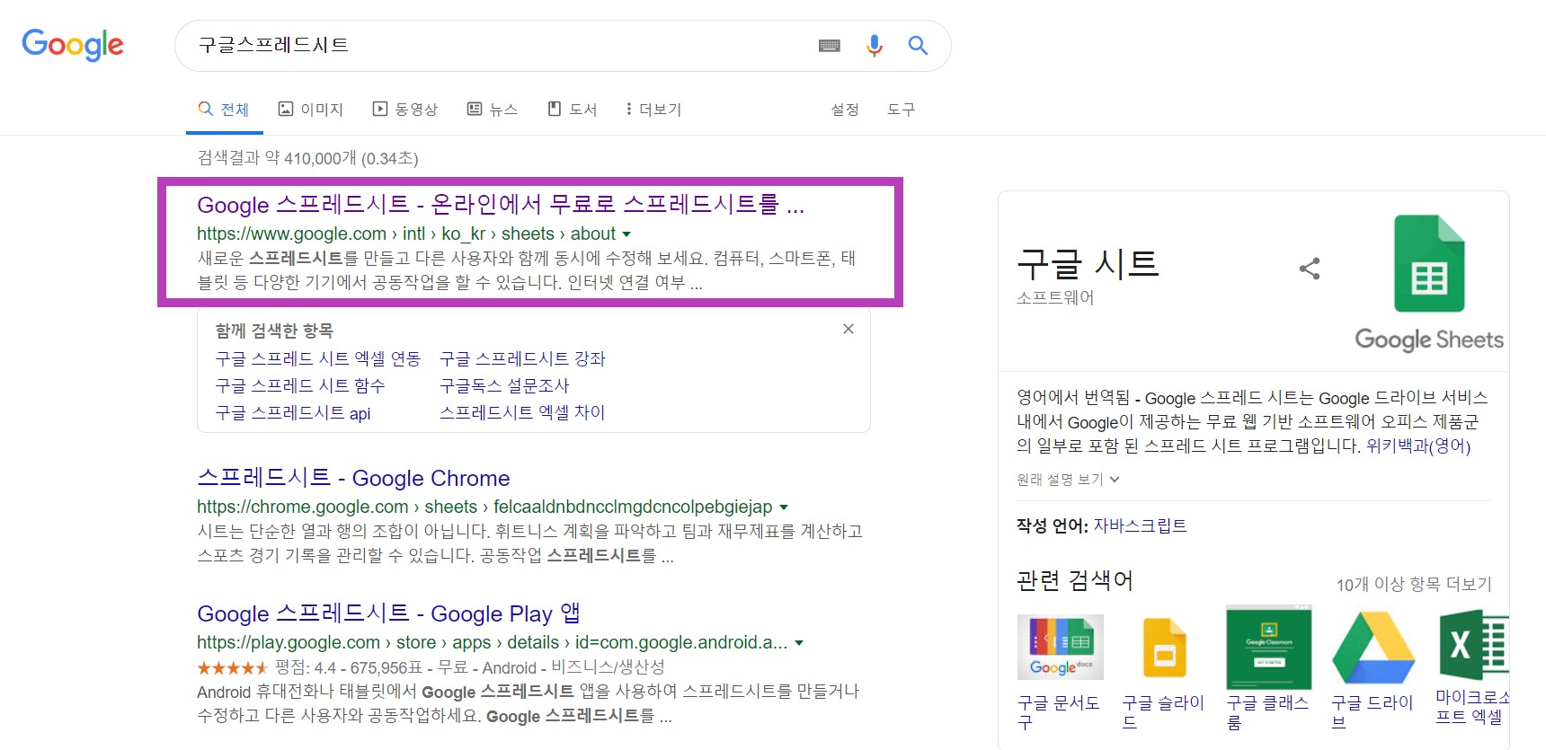
Task: Click the 구글 슬라이드 label link
Action: click(1163, 712)
